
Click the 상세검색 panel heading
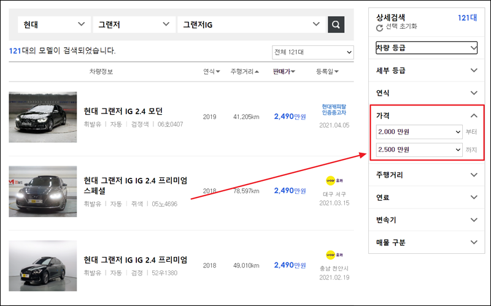click(390, 17)
